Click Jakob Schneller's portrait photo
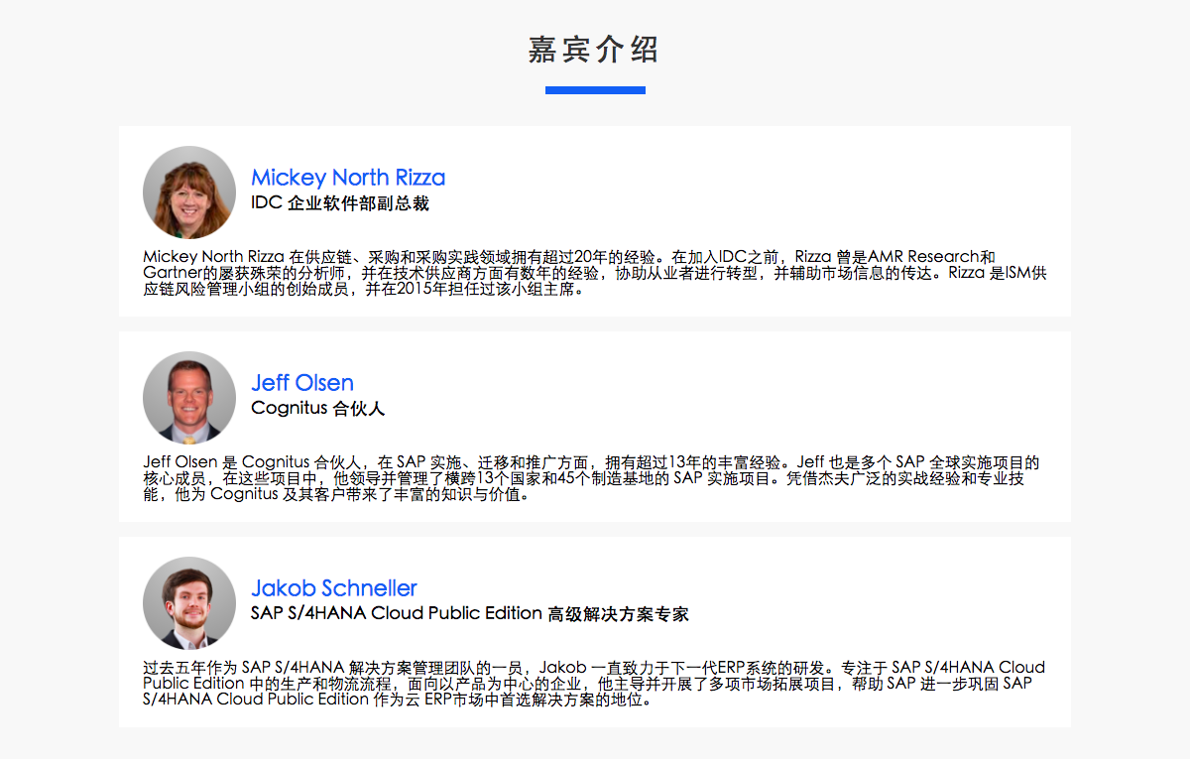1192x766 pixels. (189, 602)
